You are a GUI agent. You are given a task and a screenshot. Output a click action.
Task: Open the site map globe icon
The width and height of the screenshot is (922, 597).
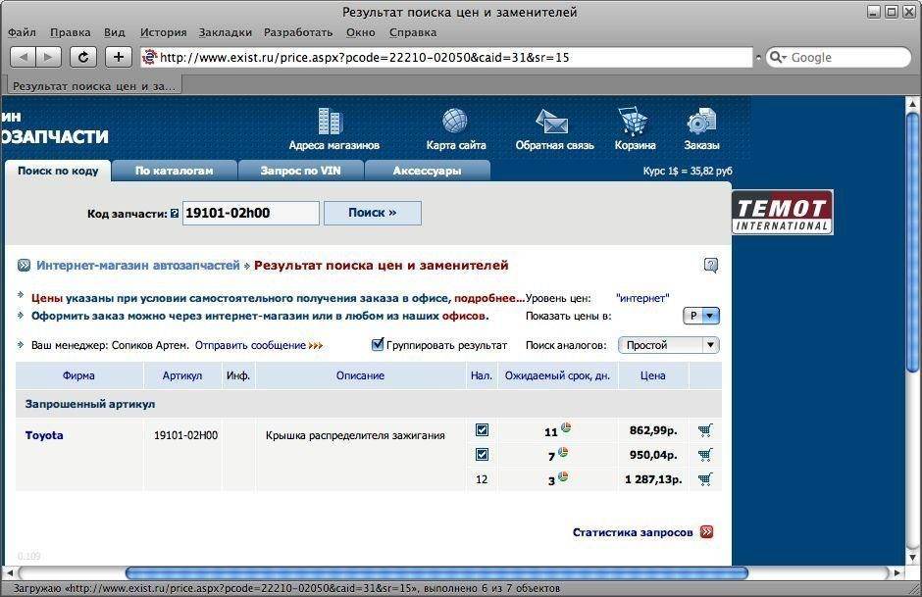coord(455,122)
